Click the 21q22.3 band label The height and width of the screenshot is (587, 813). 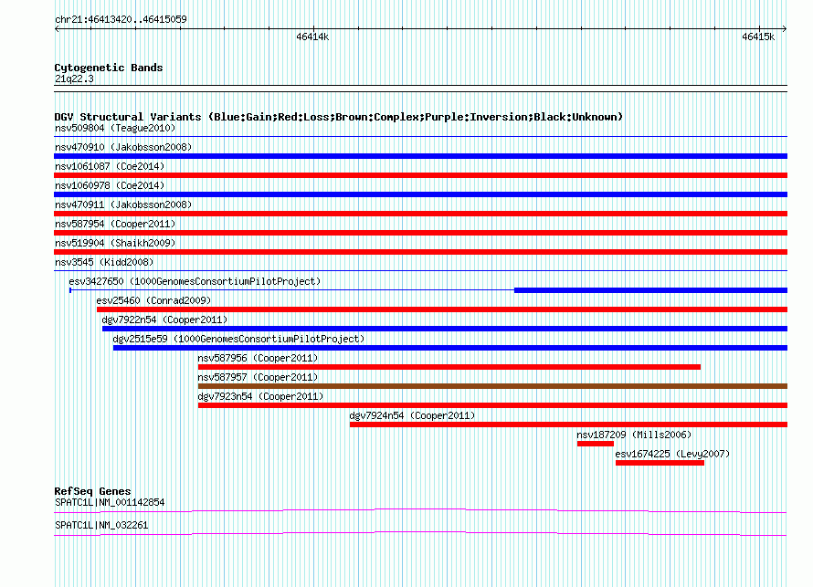coord(74,79)
